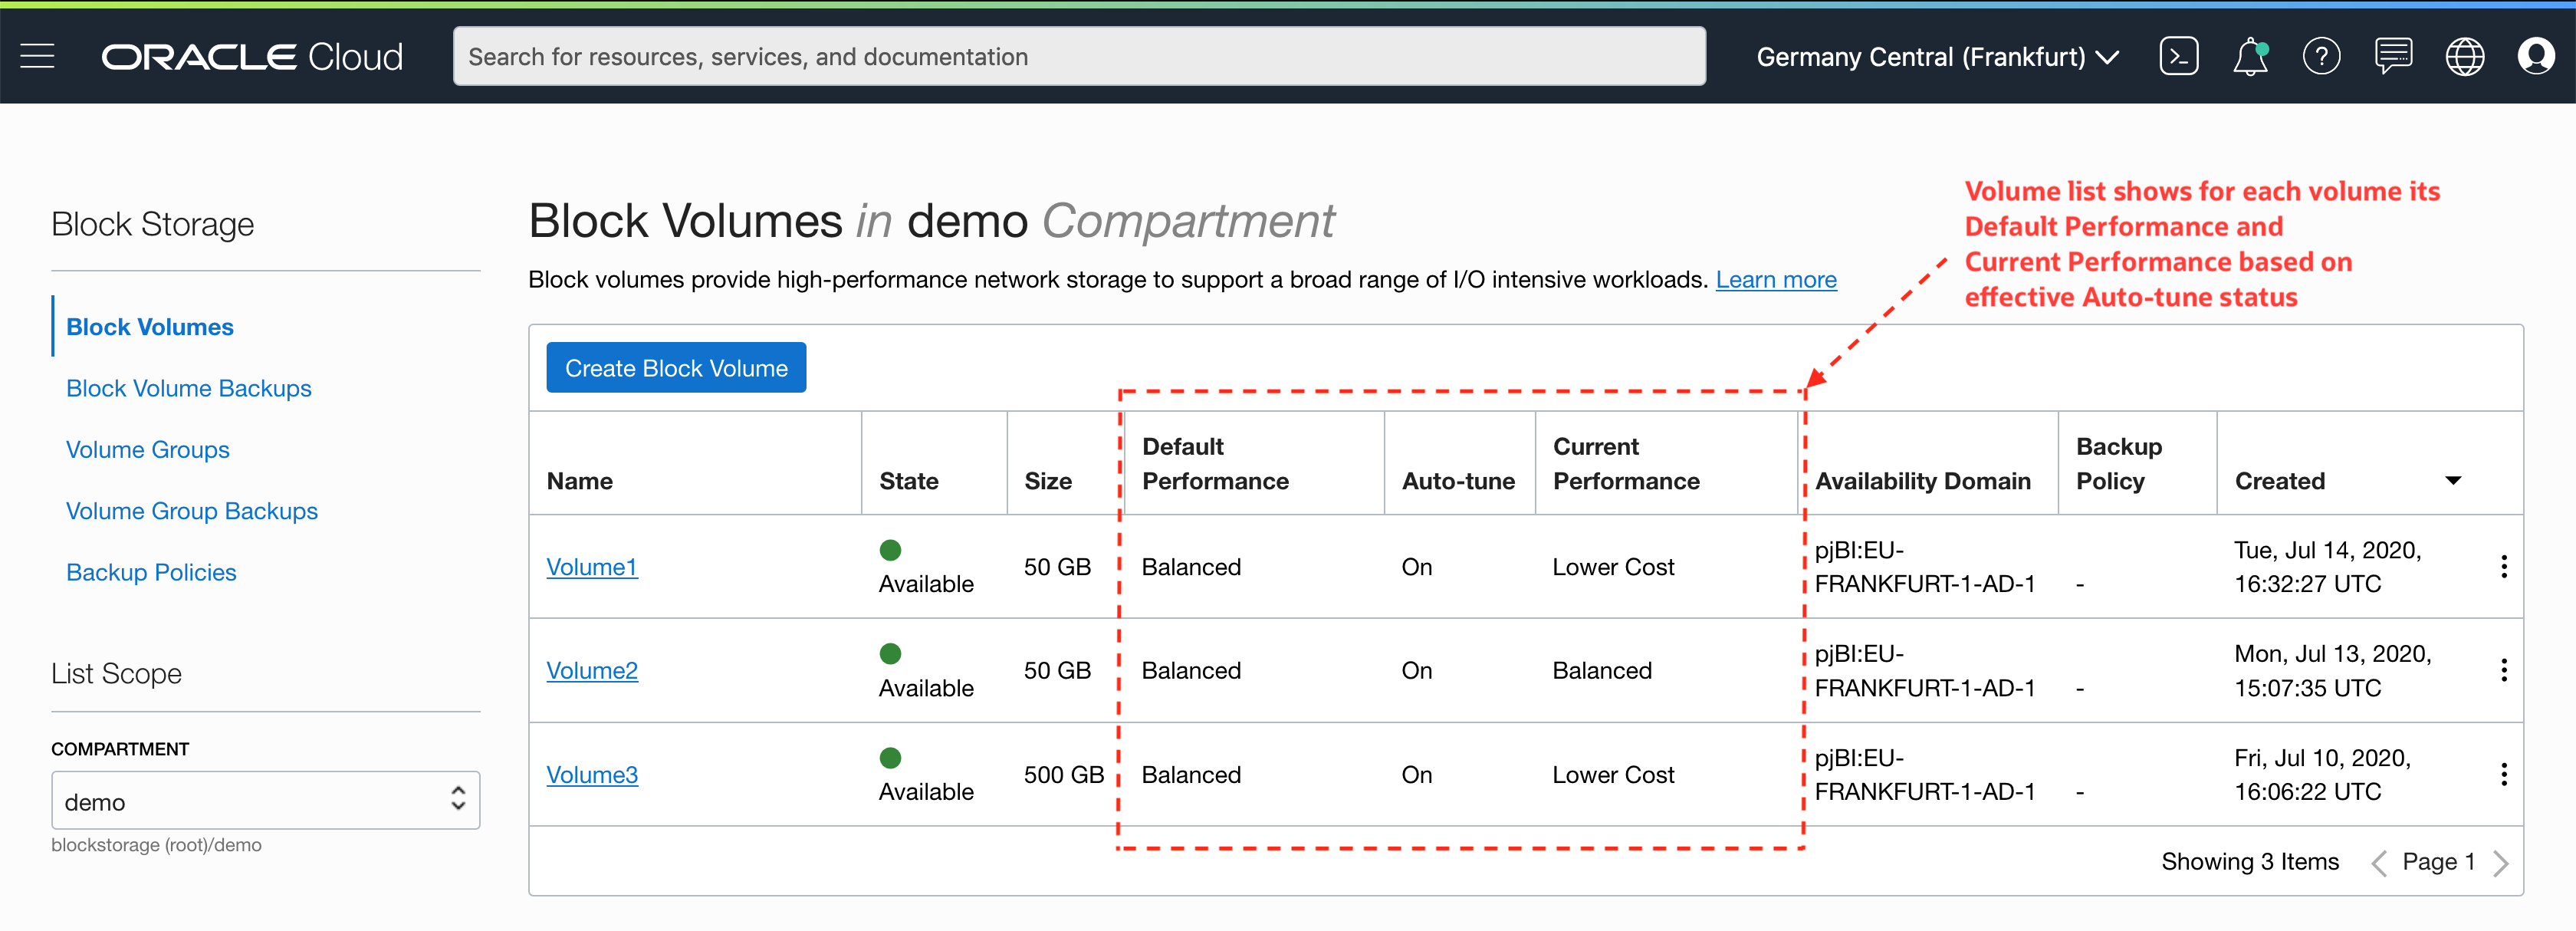Toggle the Created column sort order
The height and width of the screenshot is (931, 2576).
click(2455, 480)
